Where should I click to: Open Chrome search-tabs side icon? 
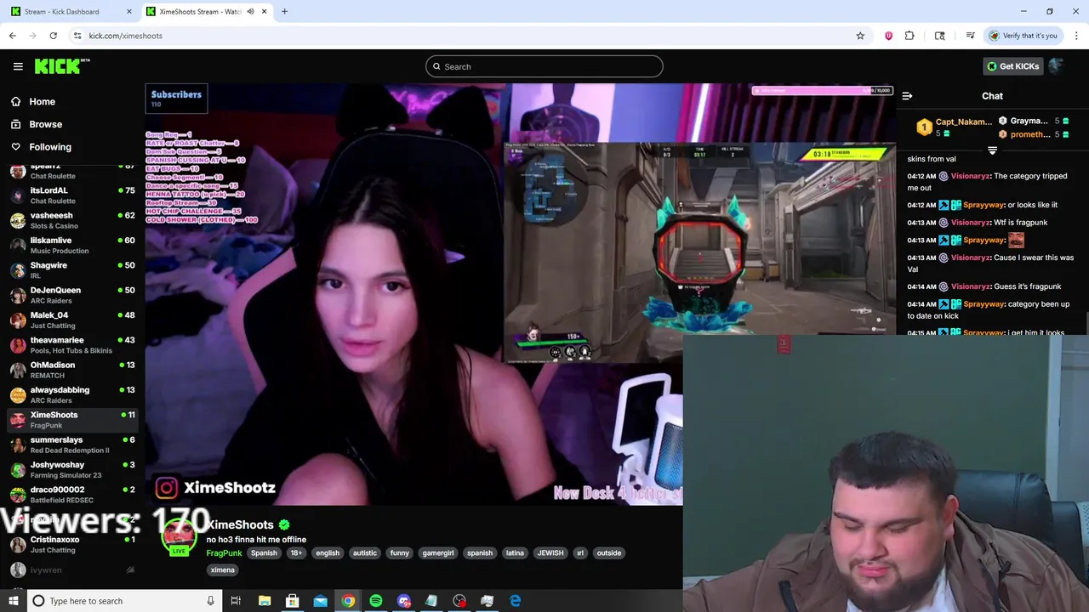pos(939,36)
